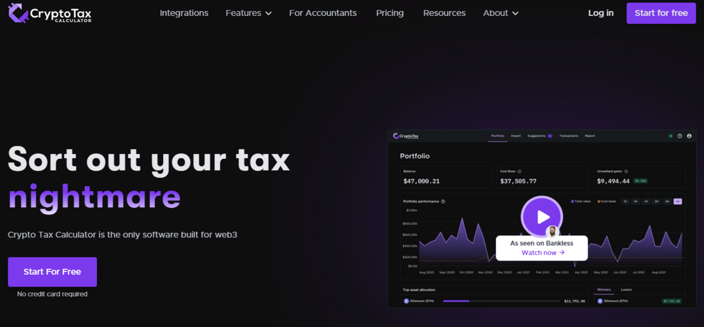Select the Portfolio tab in the preview
This screenshot has height=327, width=704.
coord(497,136)
